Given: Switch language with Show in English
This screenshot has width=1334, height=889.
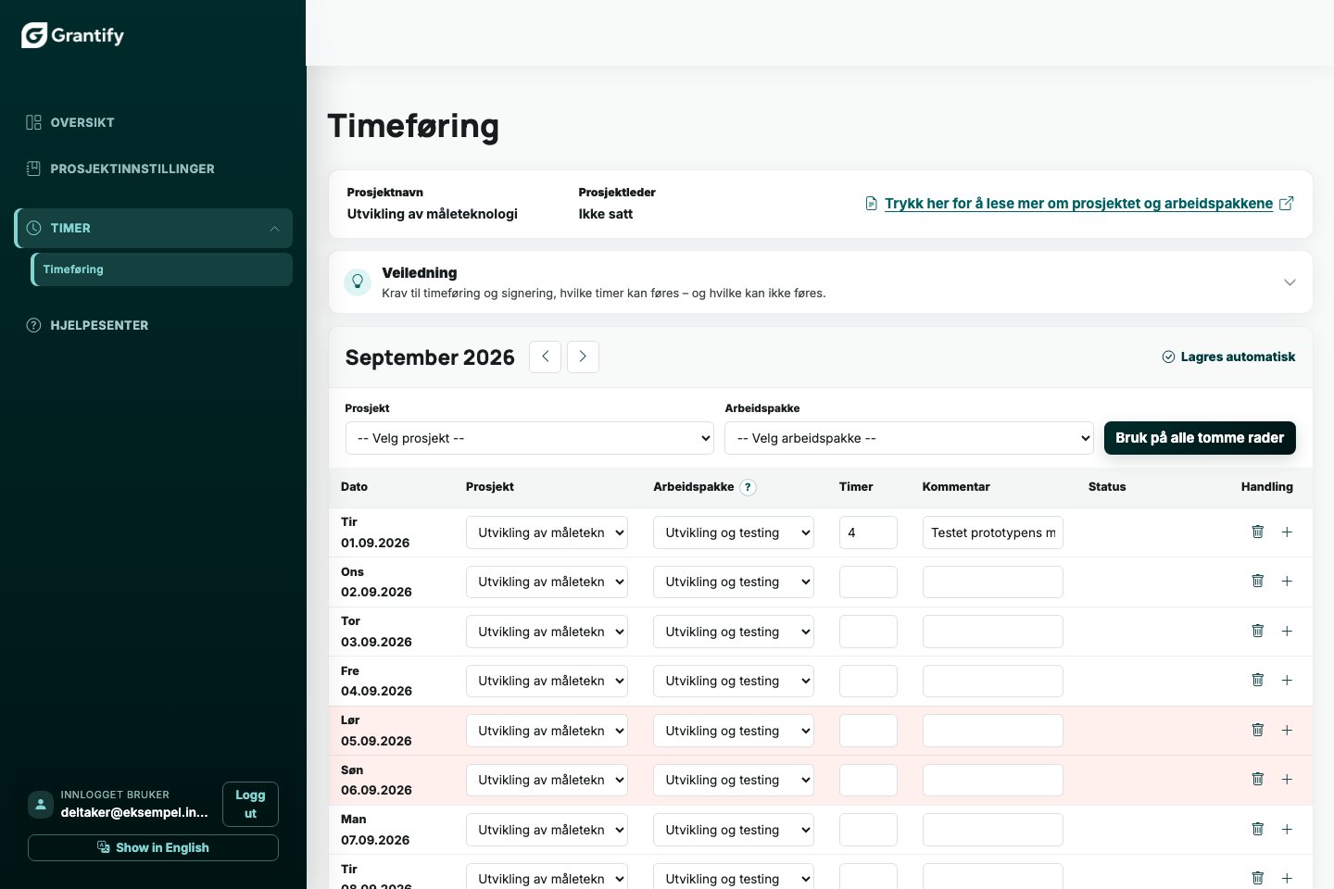Looking at the screenshot, I should click(x=153, y=847).
